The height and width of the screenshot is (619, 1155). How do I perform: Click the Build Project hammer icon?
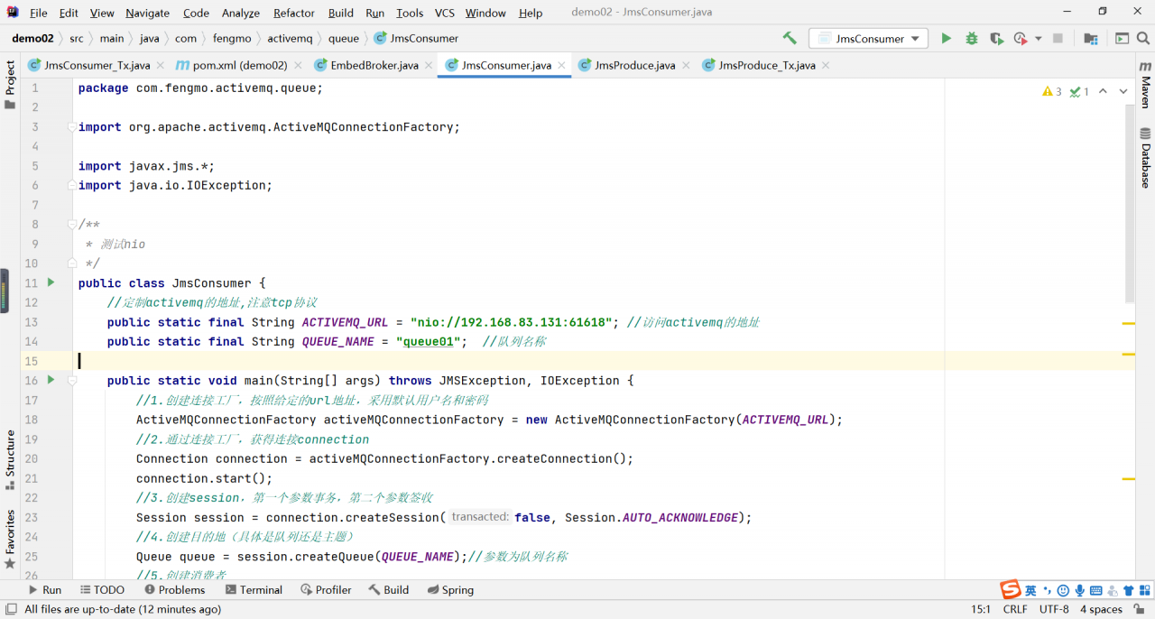[790, 38]
